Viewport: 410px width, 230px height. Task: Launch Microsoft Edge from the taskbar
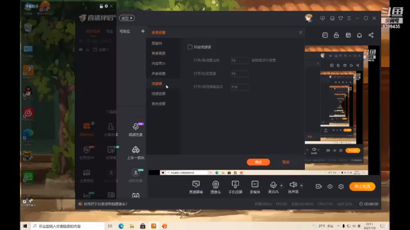point(121,226)
